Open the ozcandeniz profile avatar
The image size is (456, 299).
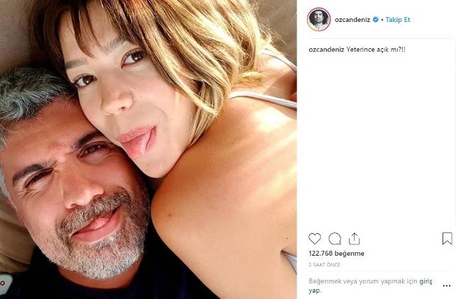319,20
